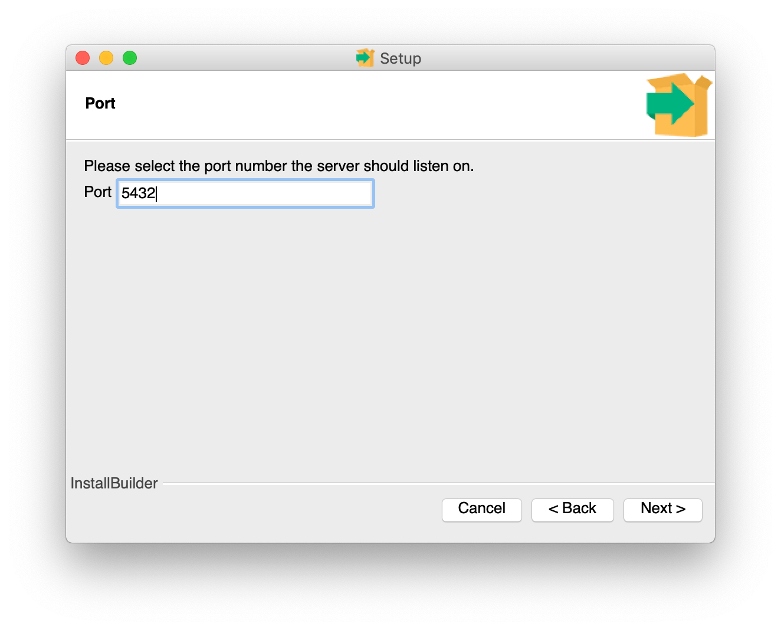Click the small installer icon beside Setup text
Screen dimensions: 781x630
tap(365, 58)
